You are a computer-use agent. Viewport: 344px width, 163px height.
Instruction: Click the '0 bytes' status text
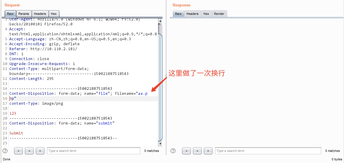click(337, 159)
